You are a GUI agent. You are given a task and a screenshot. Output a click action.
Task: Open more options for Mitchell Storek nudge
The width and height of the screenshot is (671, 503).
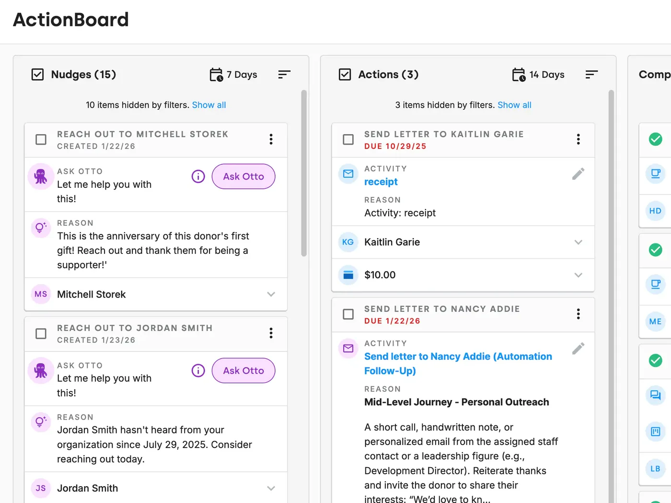pos(271,139)
